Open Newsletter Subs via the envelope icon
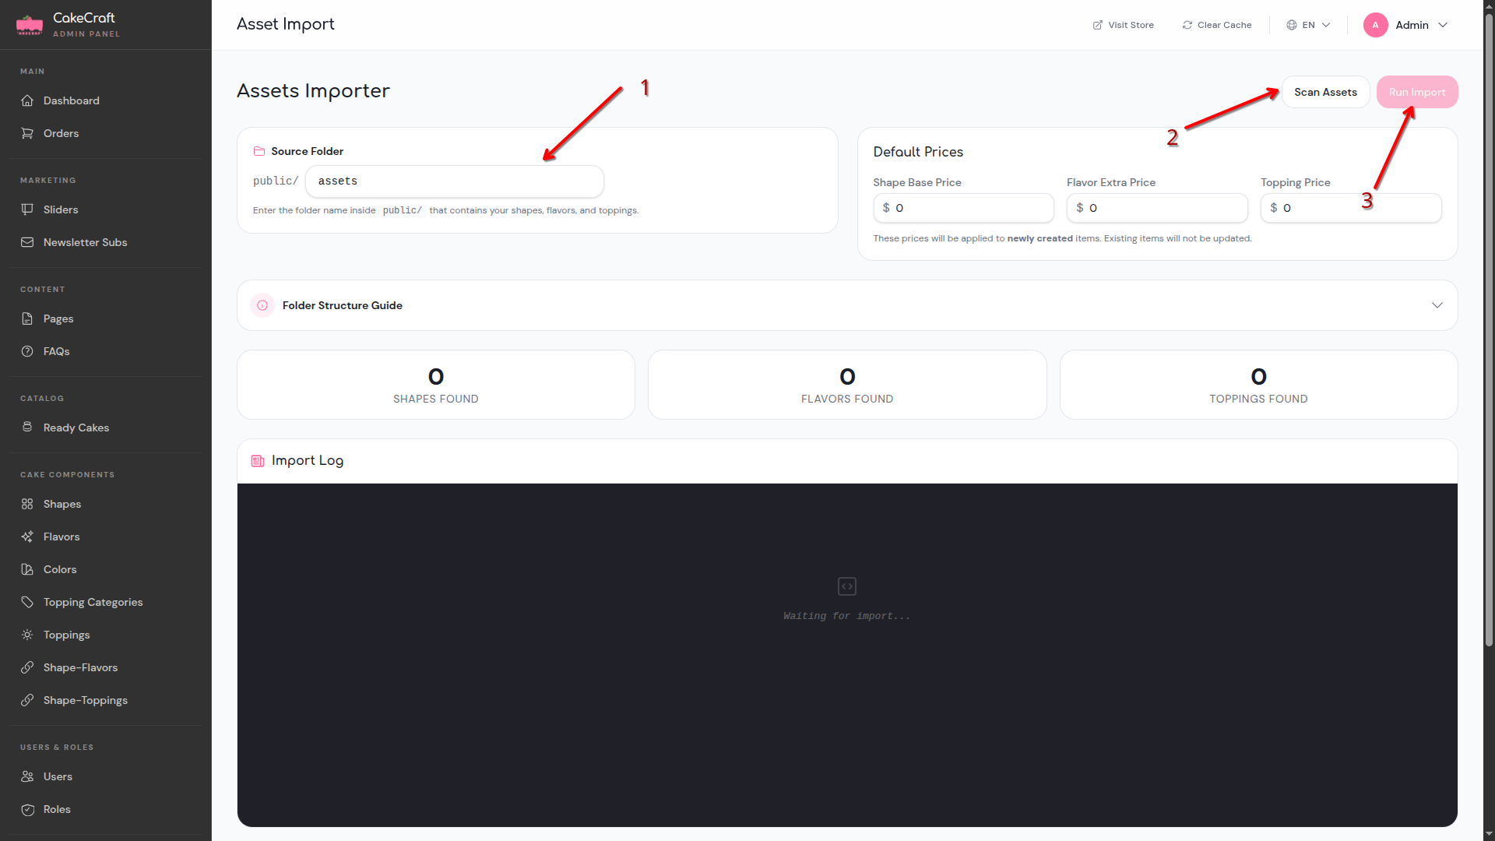Image resolution: width=1495 pixels, height=841 pixels. coord(27,242)
